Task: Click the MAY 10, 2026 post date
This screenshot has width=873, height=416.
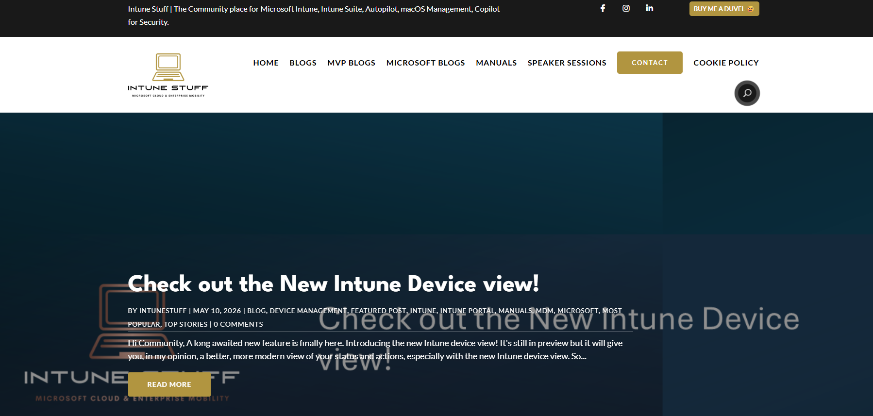Action: [x=217, y=311]
